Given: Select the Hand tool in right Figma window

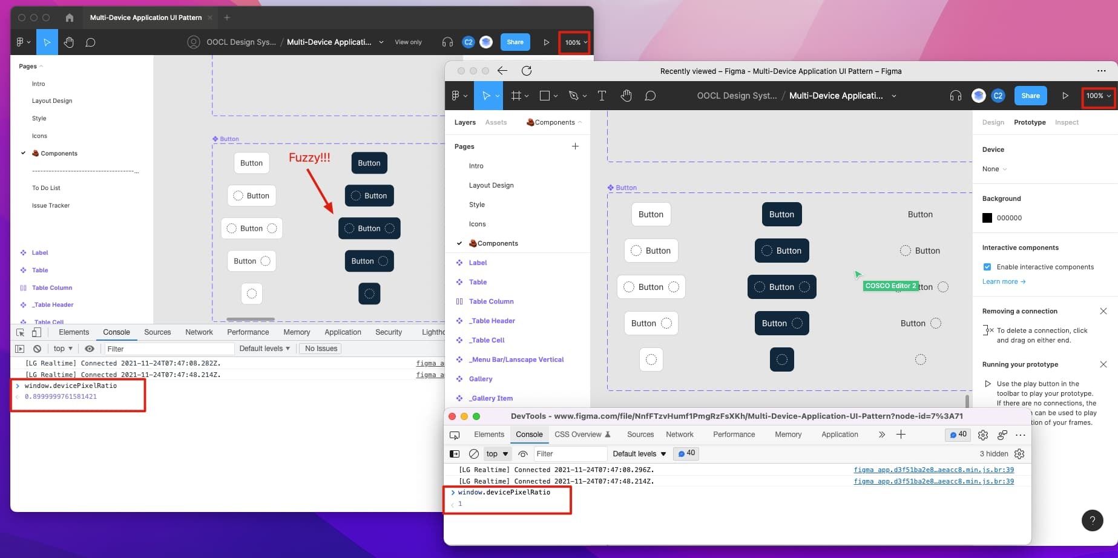Looking at the screenshot, I should (626, 96).
